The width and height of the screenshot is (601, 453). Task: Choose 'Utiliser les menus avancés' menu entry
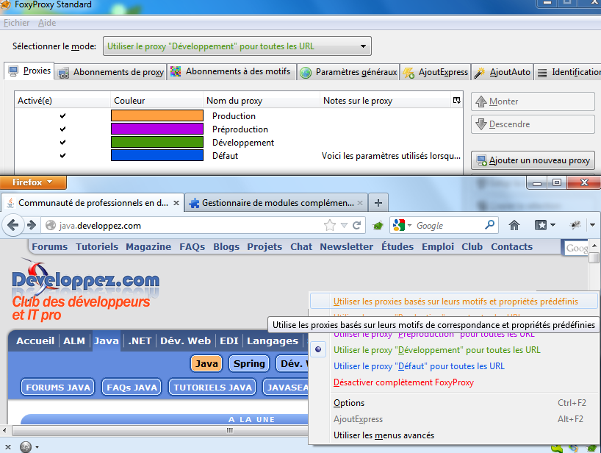click(x=453, y=435)
